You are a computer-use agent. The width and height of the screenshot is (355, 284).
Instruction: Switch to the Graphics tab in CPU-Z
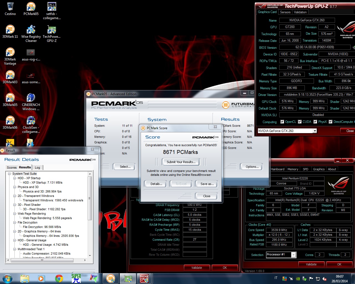[319, 169]
